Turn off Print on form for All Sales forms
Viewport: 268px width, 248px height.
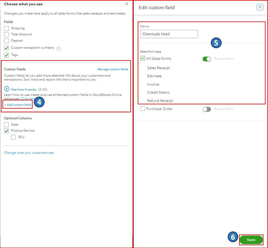point(207,59)
